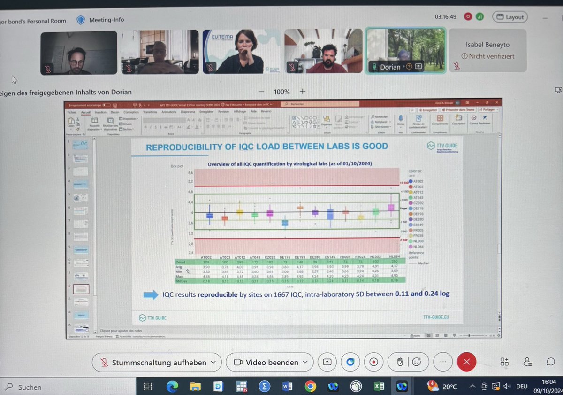This screenshot has width=563, height=395.
Task: Raise hand using the hand icon
Action: 400,362
